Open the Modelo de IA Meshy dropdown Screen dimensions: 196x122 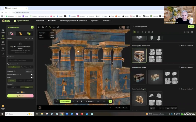click(x=29, y=71)
